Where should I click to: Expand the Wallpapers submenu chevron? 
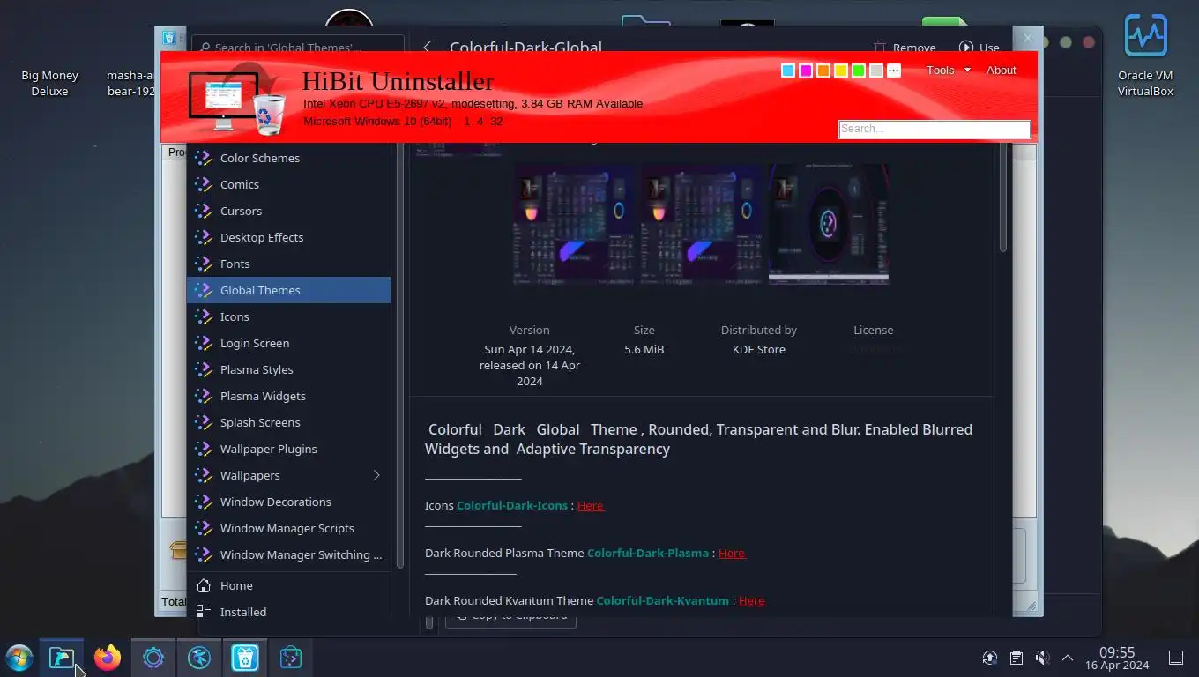(x=376, y=475)
